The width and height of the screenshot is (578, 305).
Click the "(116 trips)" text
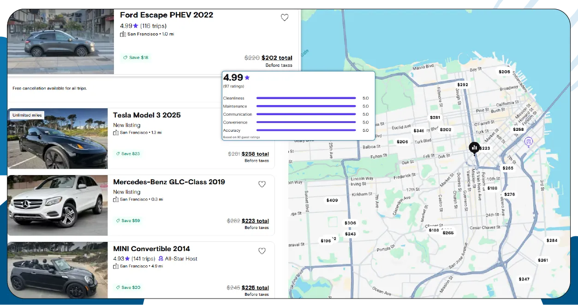tap(154, 26)
